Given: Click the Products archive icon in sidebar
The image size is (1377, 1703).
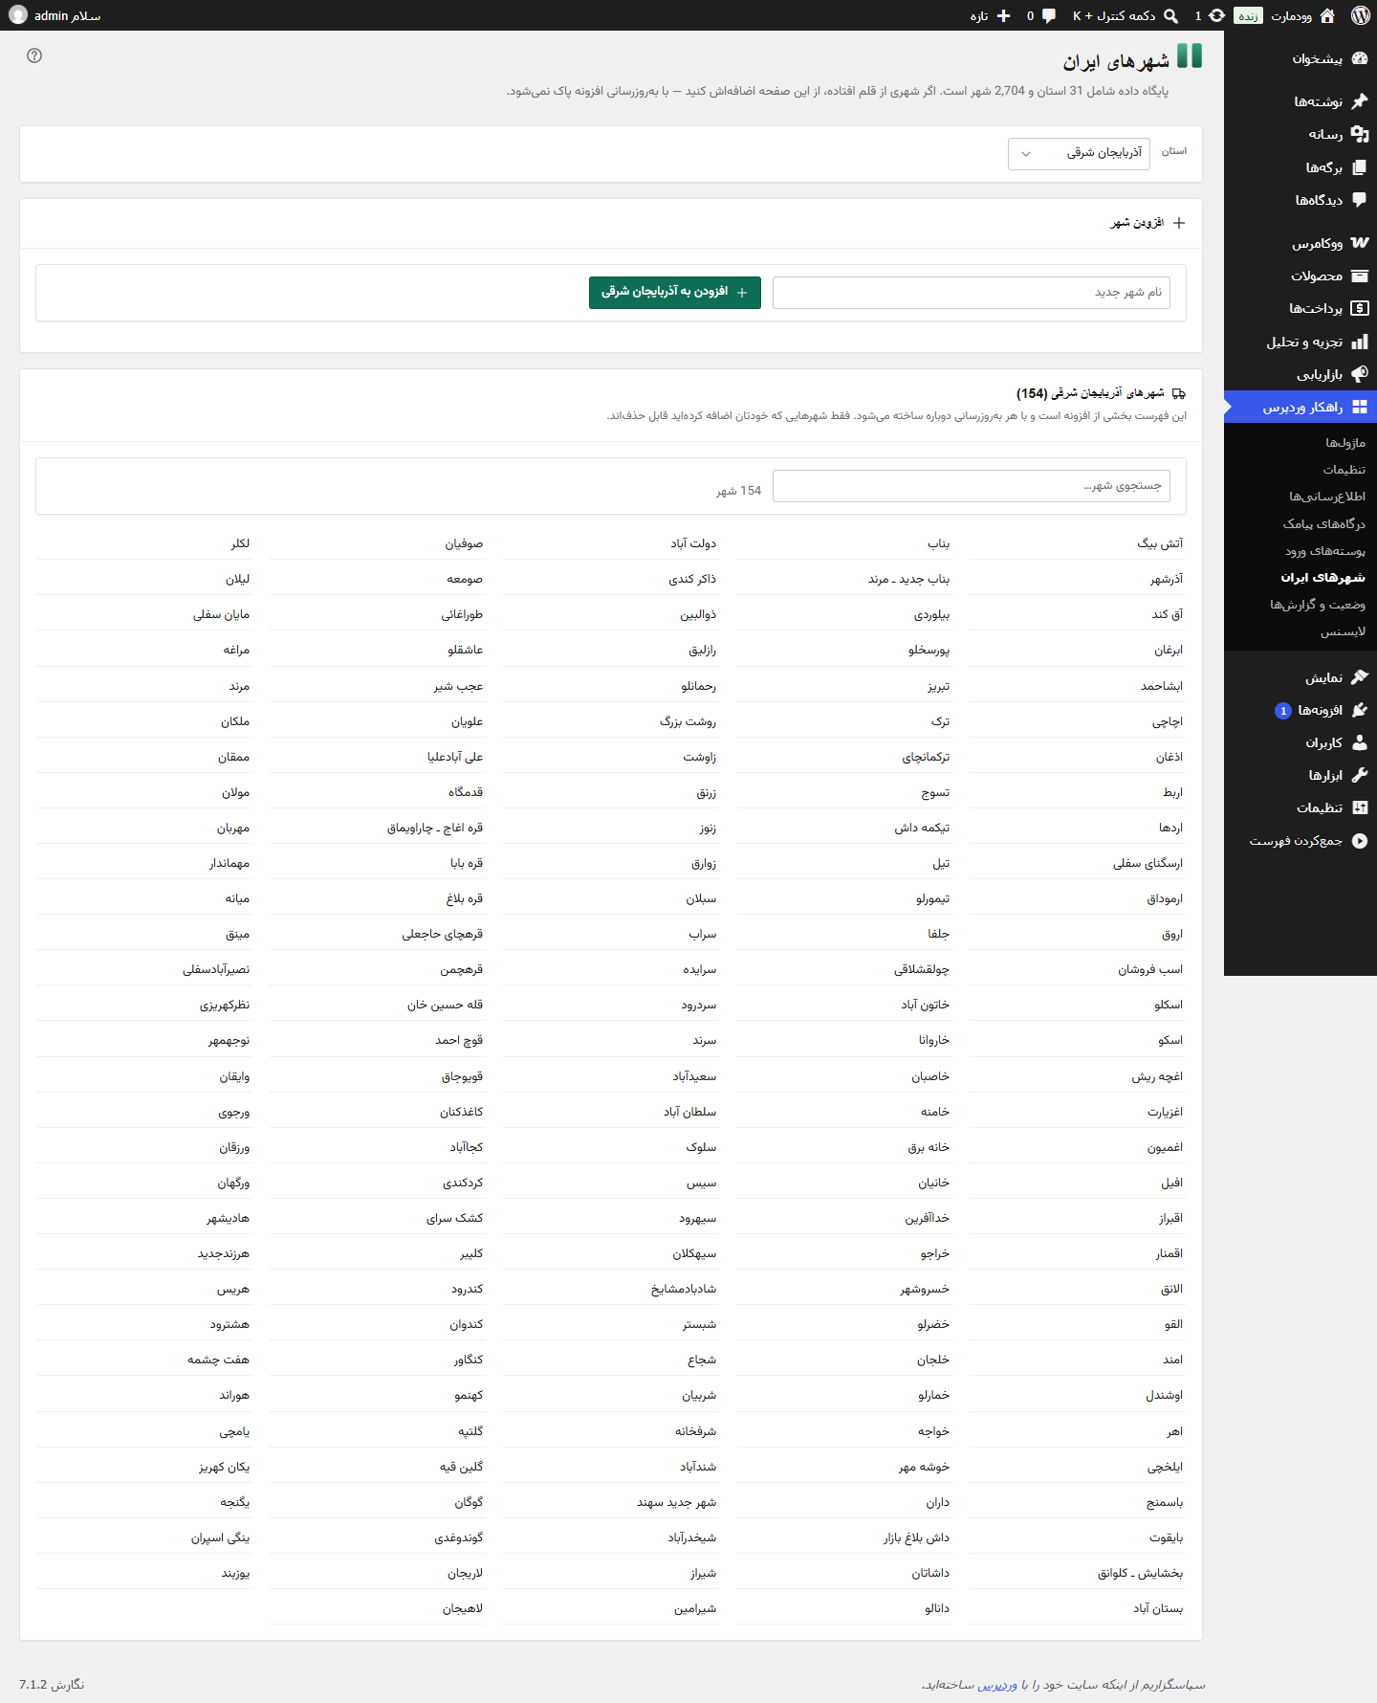Looking at the screenshot, I should point(1360,276).
